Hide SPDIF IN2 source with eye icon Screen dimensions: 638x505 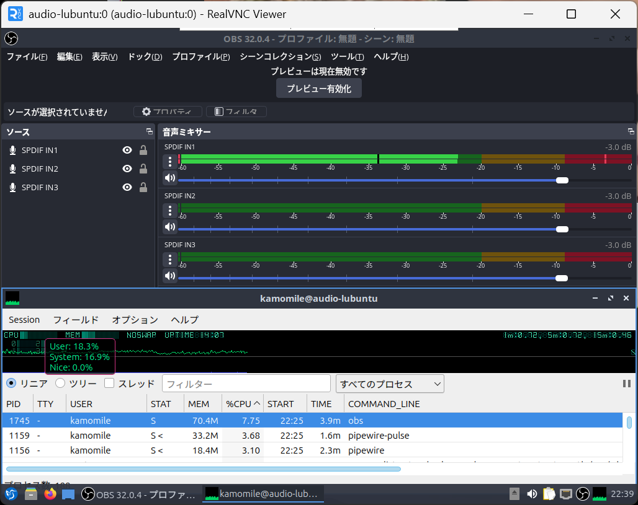(127, 169)
